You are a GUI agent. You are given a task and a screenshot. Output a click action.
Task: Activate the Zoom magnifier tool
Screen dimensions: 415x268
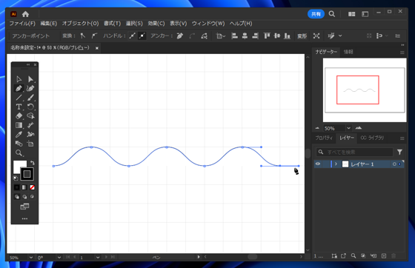pos(19,153)
